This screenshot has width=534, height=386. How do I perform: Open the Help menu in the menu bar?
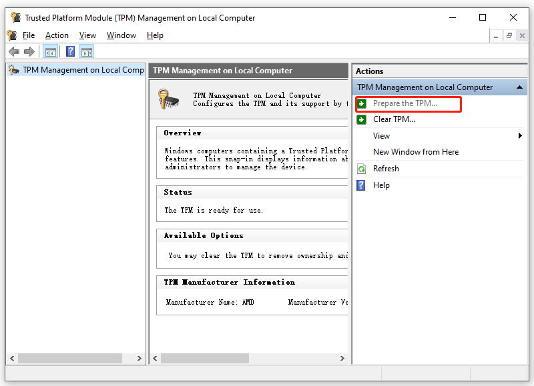[155, 35]
